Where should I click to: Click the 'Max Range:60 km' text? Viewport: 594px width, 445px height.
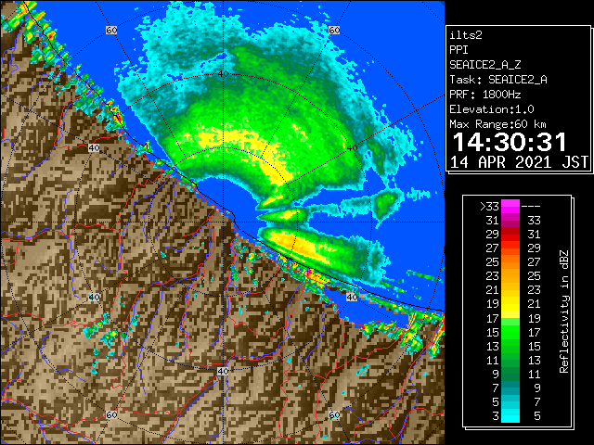[498, 124]
